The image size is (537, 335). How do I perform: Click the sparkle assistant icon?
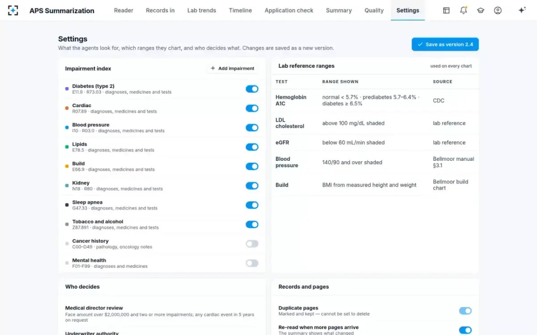tap(522, 10)
